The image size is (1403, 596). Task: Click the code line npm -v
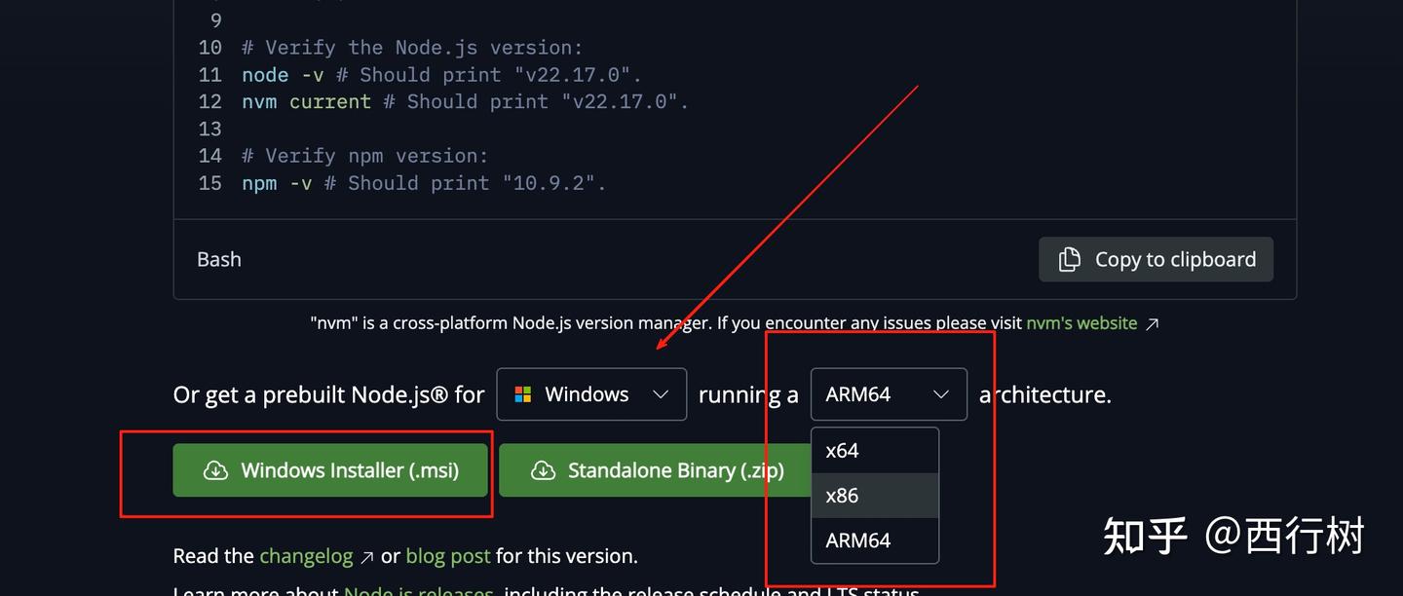pyautogui.click(x=424, y=183)
